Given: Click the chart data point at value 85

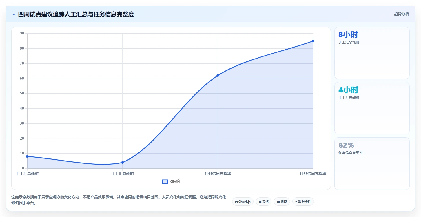Looking at the screenshot, I should [x=313, y=41].
